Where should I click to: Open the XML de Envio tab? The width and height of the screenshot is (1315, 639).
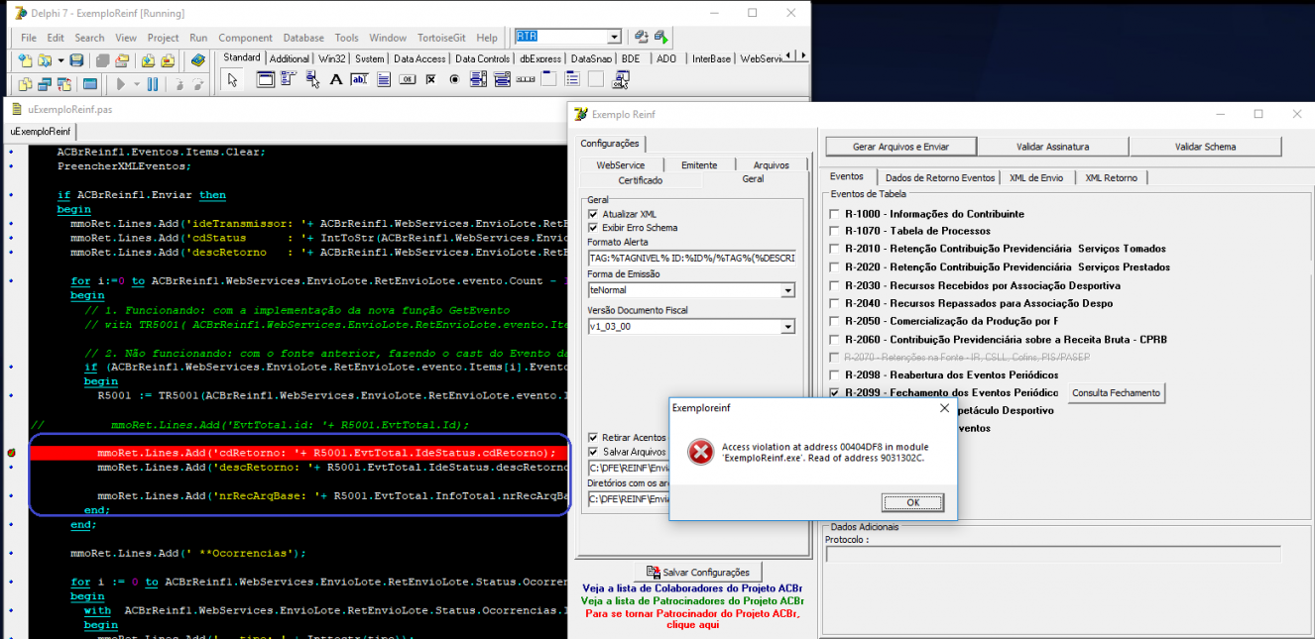click(1036, 177)
